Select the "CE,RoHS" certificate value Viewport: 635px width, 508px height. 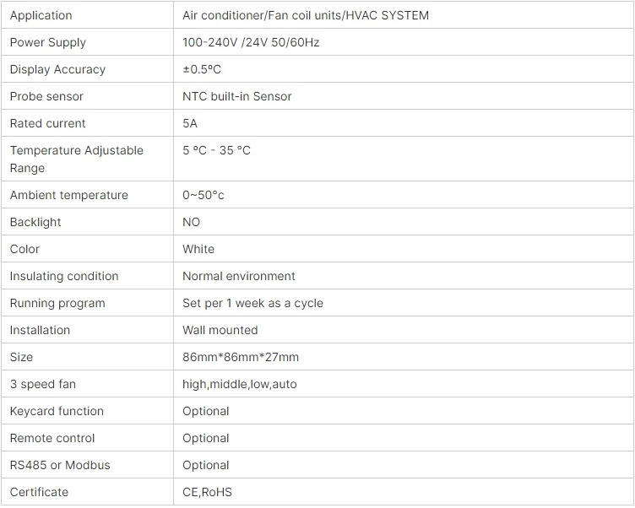click(207, 492)
